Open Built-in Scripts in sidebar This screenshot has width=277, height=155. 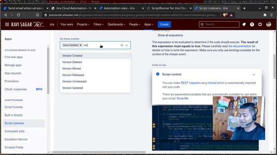point(13,115)
